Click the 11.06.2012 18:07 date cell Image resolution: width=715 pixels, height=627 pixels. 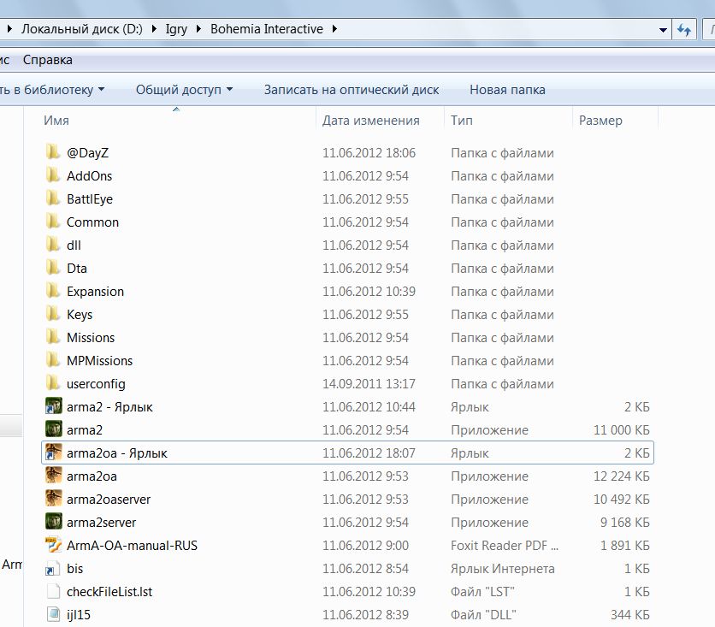tap(369, 453)
